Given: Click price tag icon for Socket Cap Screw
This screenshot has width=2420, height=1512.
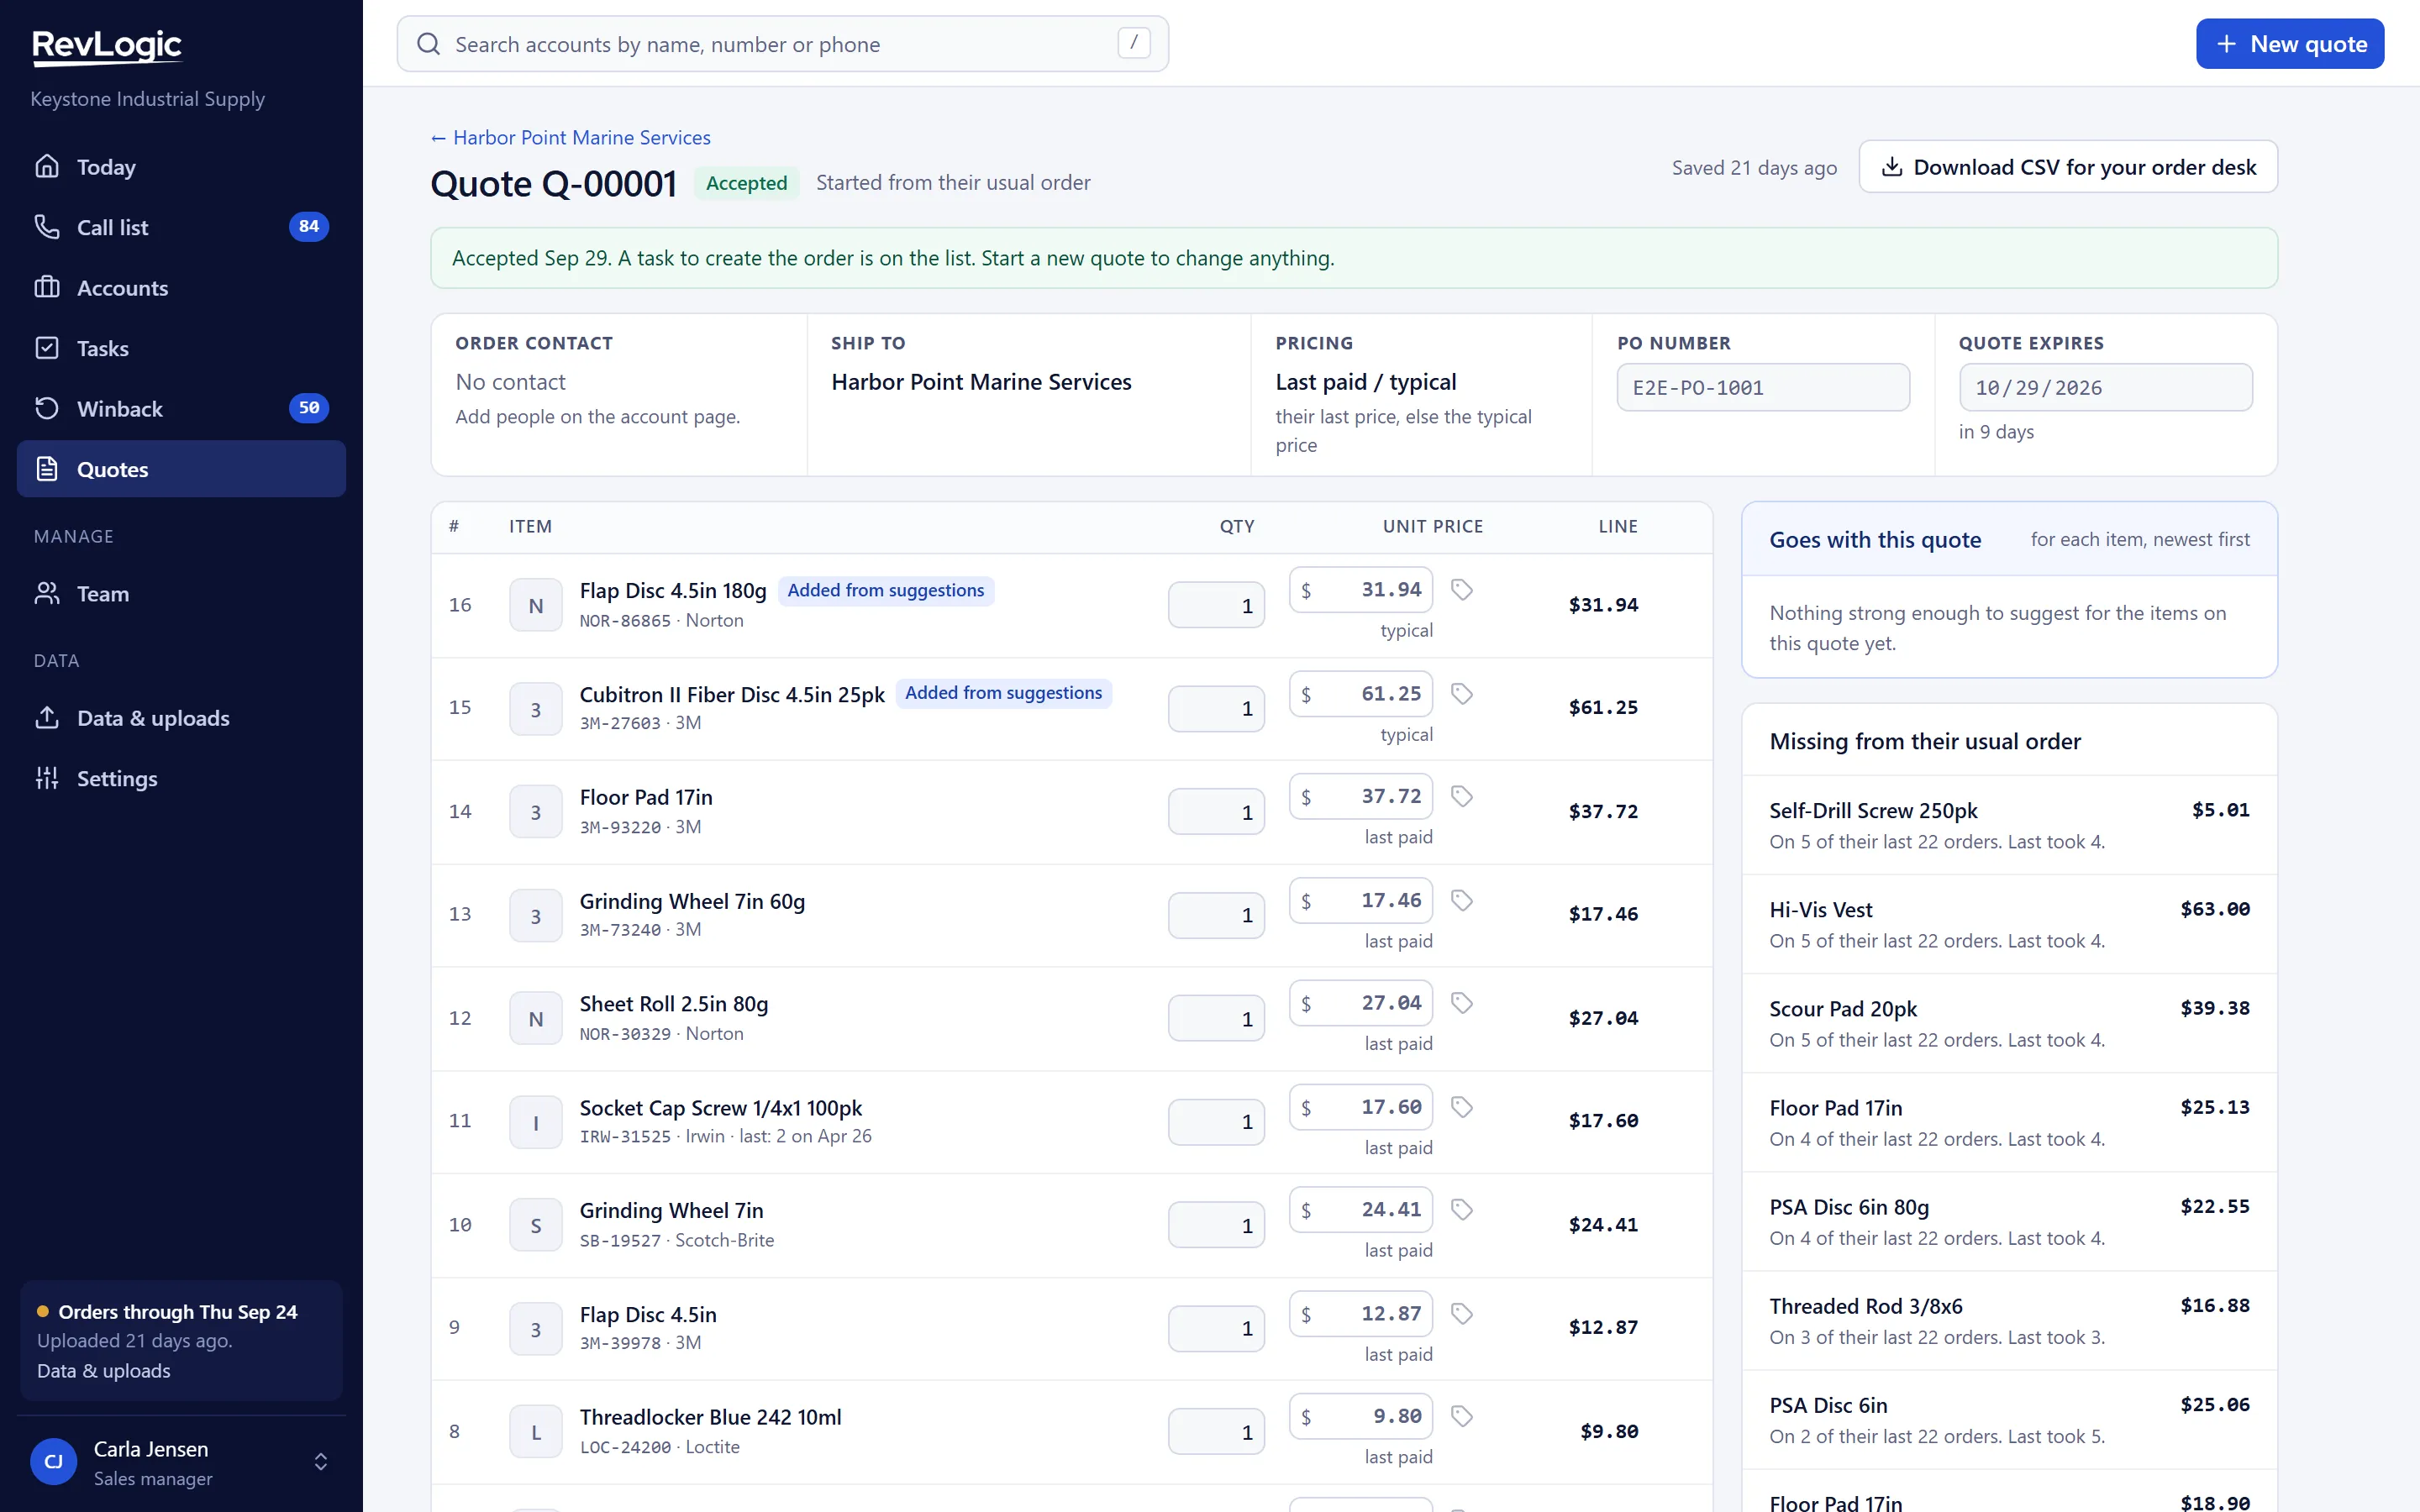Looking at the screenshot, I should [x=1461, y=1107].
